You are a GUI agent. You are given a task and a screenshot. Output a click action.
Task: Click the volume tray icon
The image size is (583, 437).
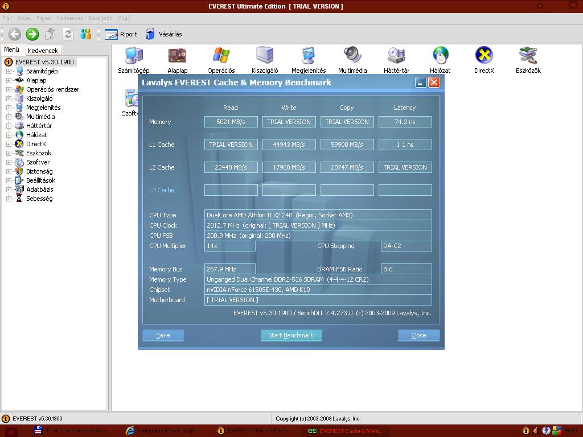pyautogui.click(x=536, y=431)
